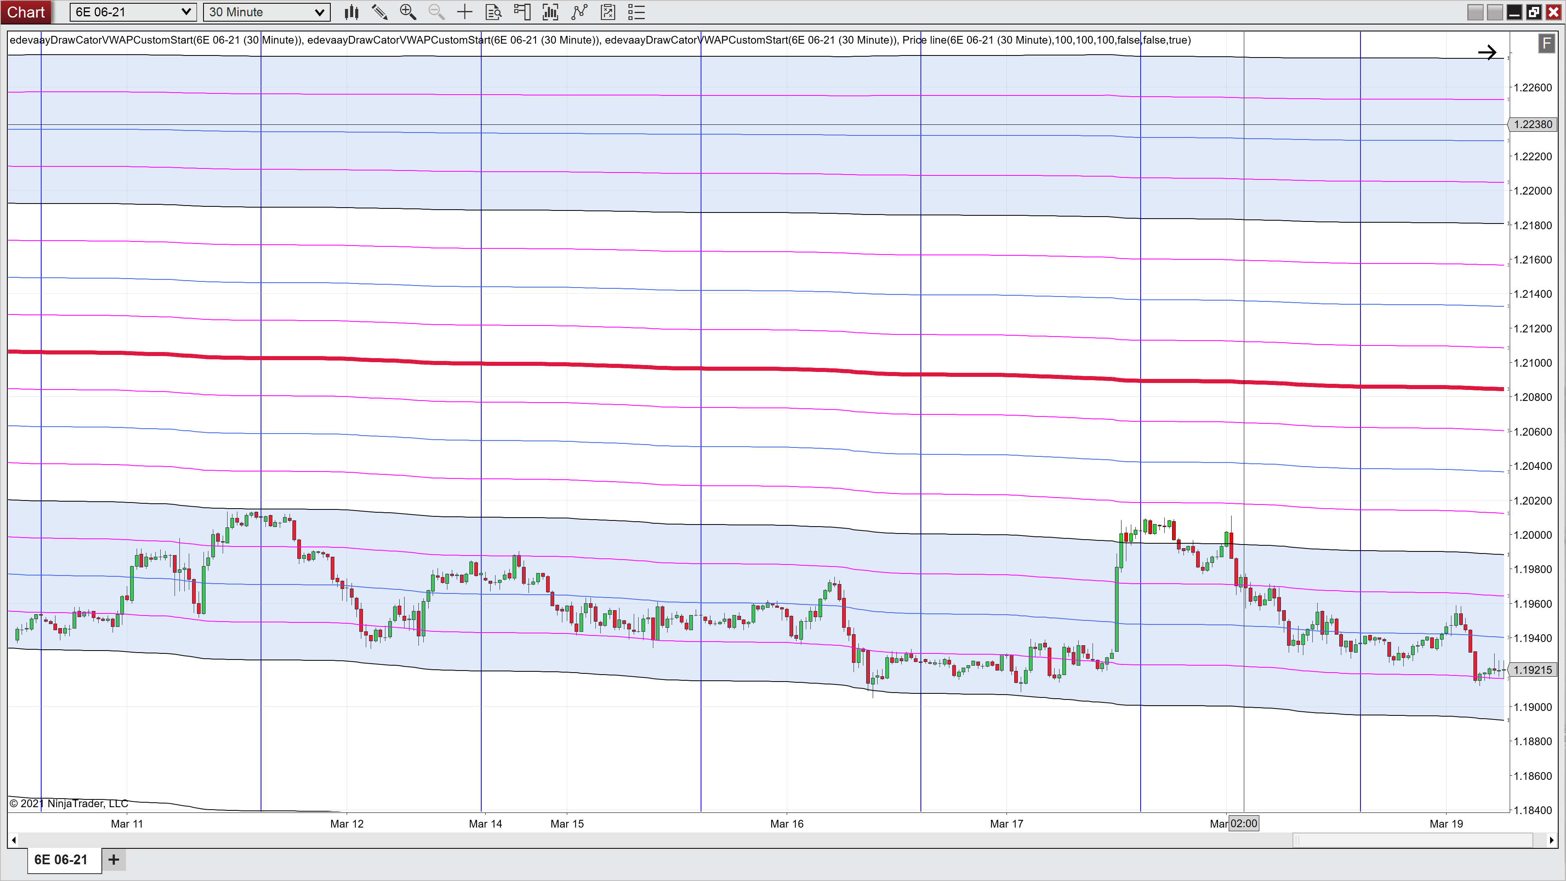Viewport: 1566px width, 881px height.
Task: Select the drawing tools pencil icon
Action: pos(379,12)
